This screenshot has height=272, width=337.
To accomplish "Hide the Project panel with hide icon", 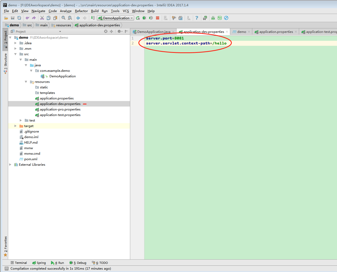I will click(x=127, y=31).
